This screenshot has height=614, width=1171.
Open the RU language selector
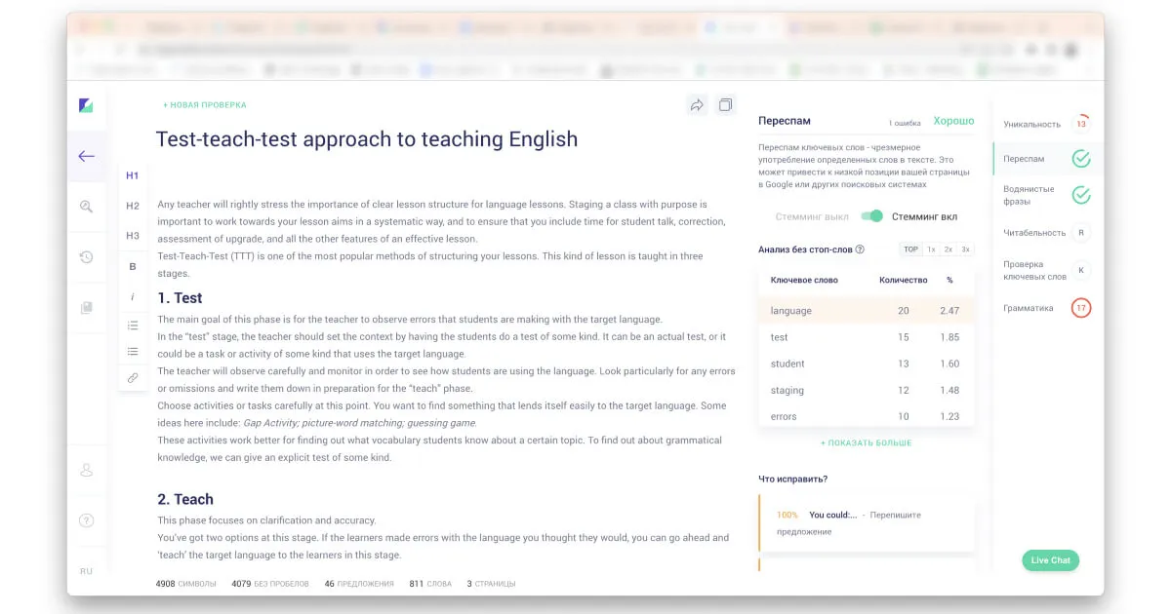(87, 571)
